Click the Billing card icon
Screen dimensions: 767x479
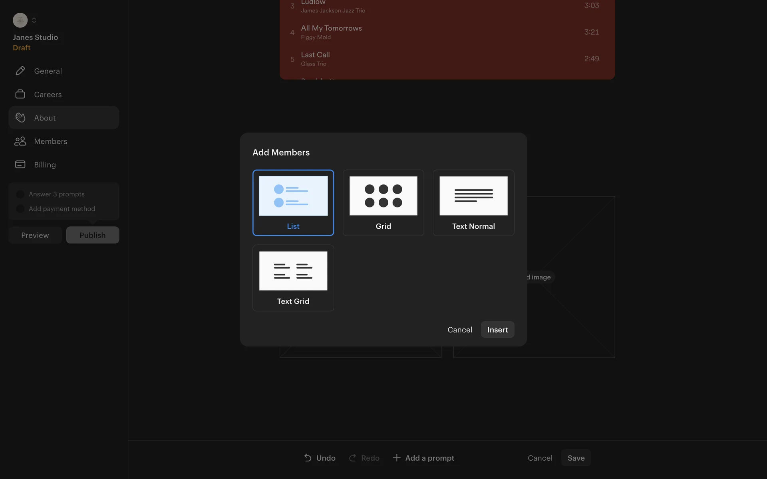(x=20, y=164)
